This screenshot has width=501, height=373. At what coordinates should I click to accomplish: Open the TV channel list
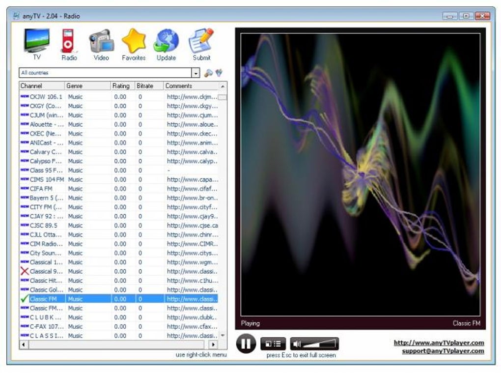click(37, 44)
